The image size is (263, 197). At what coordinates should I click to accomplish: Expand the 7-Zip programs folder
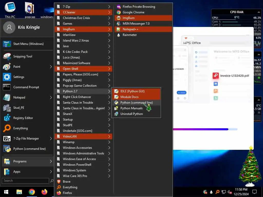click(83, 7)
